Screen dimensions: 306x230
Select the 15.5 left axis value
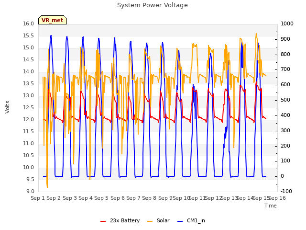(29, 36)
